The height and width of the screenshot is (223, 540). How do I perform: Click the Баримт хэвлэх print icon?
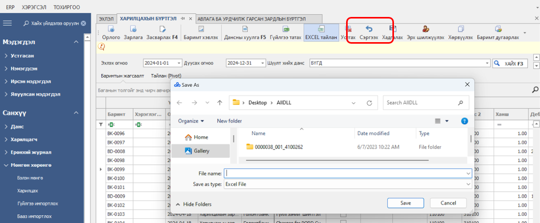click(201, 29)
